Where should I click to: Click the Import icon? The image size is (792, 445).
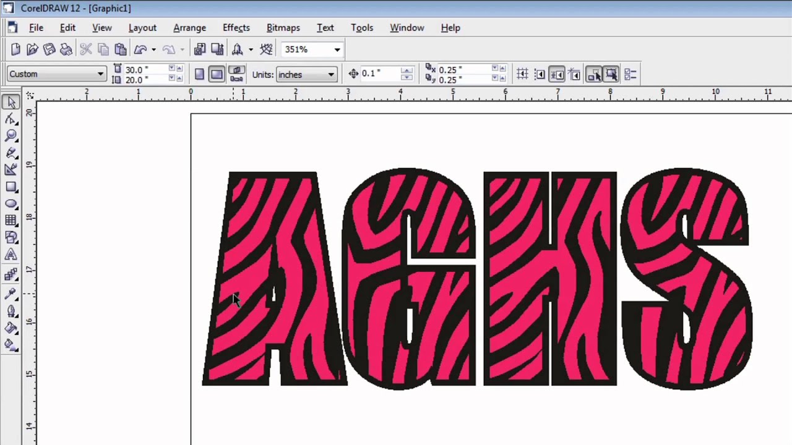point(200,49)
